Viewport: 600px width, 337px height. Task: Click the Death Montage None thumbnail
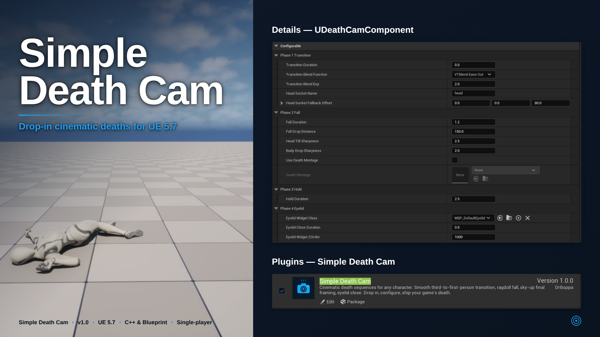tap(460, 175)
